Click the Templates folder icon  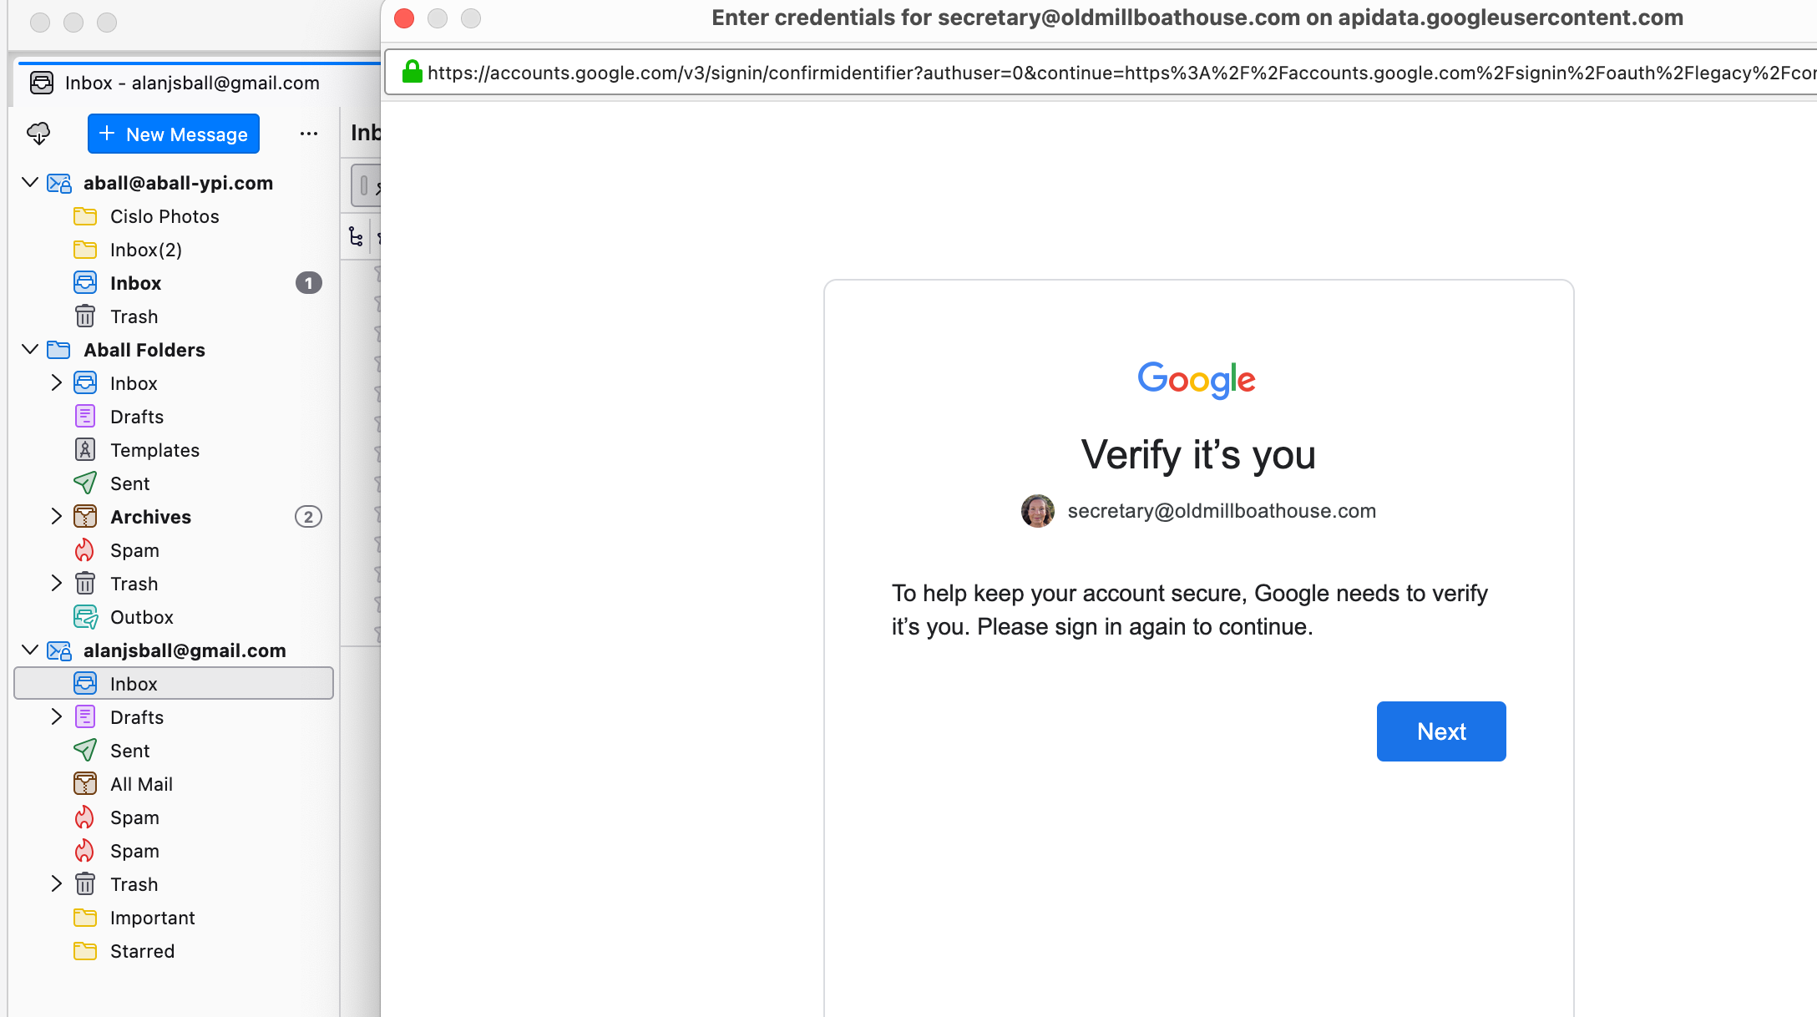click(85, 450)
